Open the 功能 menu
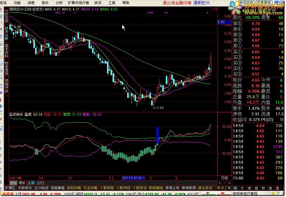Image resolution: width=286 pixels, height=197 pixels. (17, 3)
